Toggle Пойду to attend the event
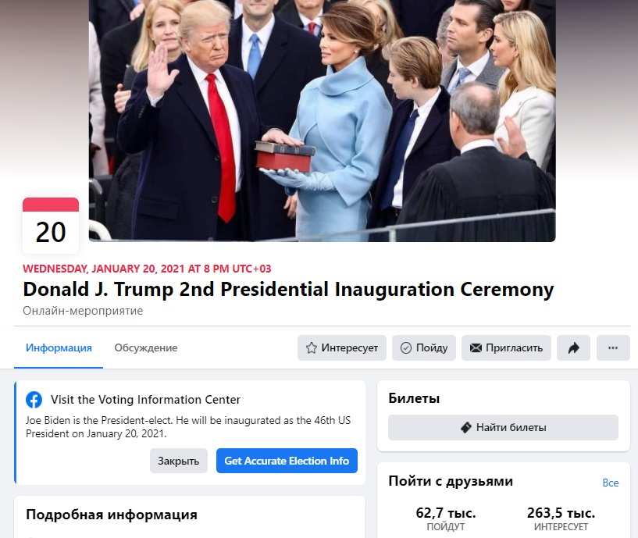The image size is (638, 538). [424, 348]
